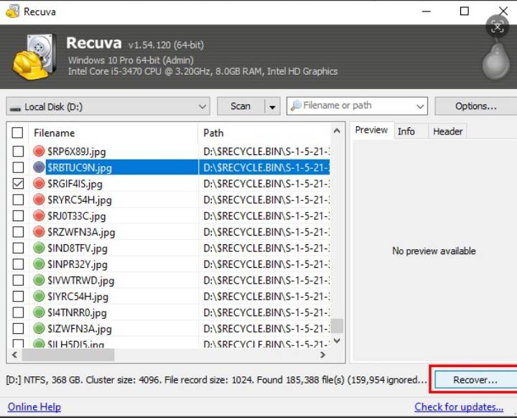Click green status dot of $IYRC54H.jpg
This screenshot has height=418, width=517.
[39, 296]
